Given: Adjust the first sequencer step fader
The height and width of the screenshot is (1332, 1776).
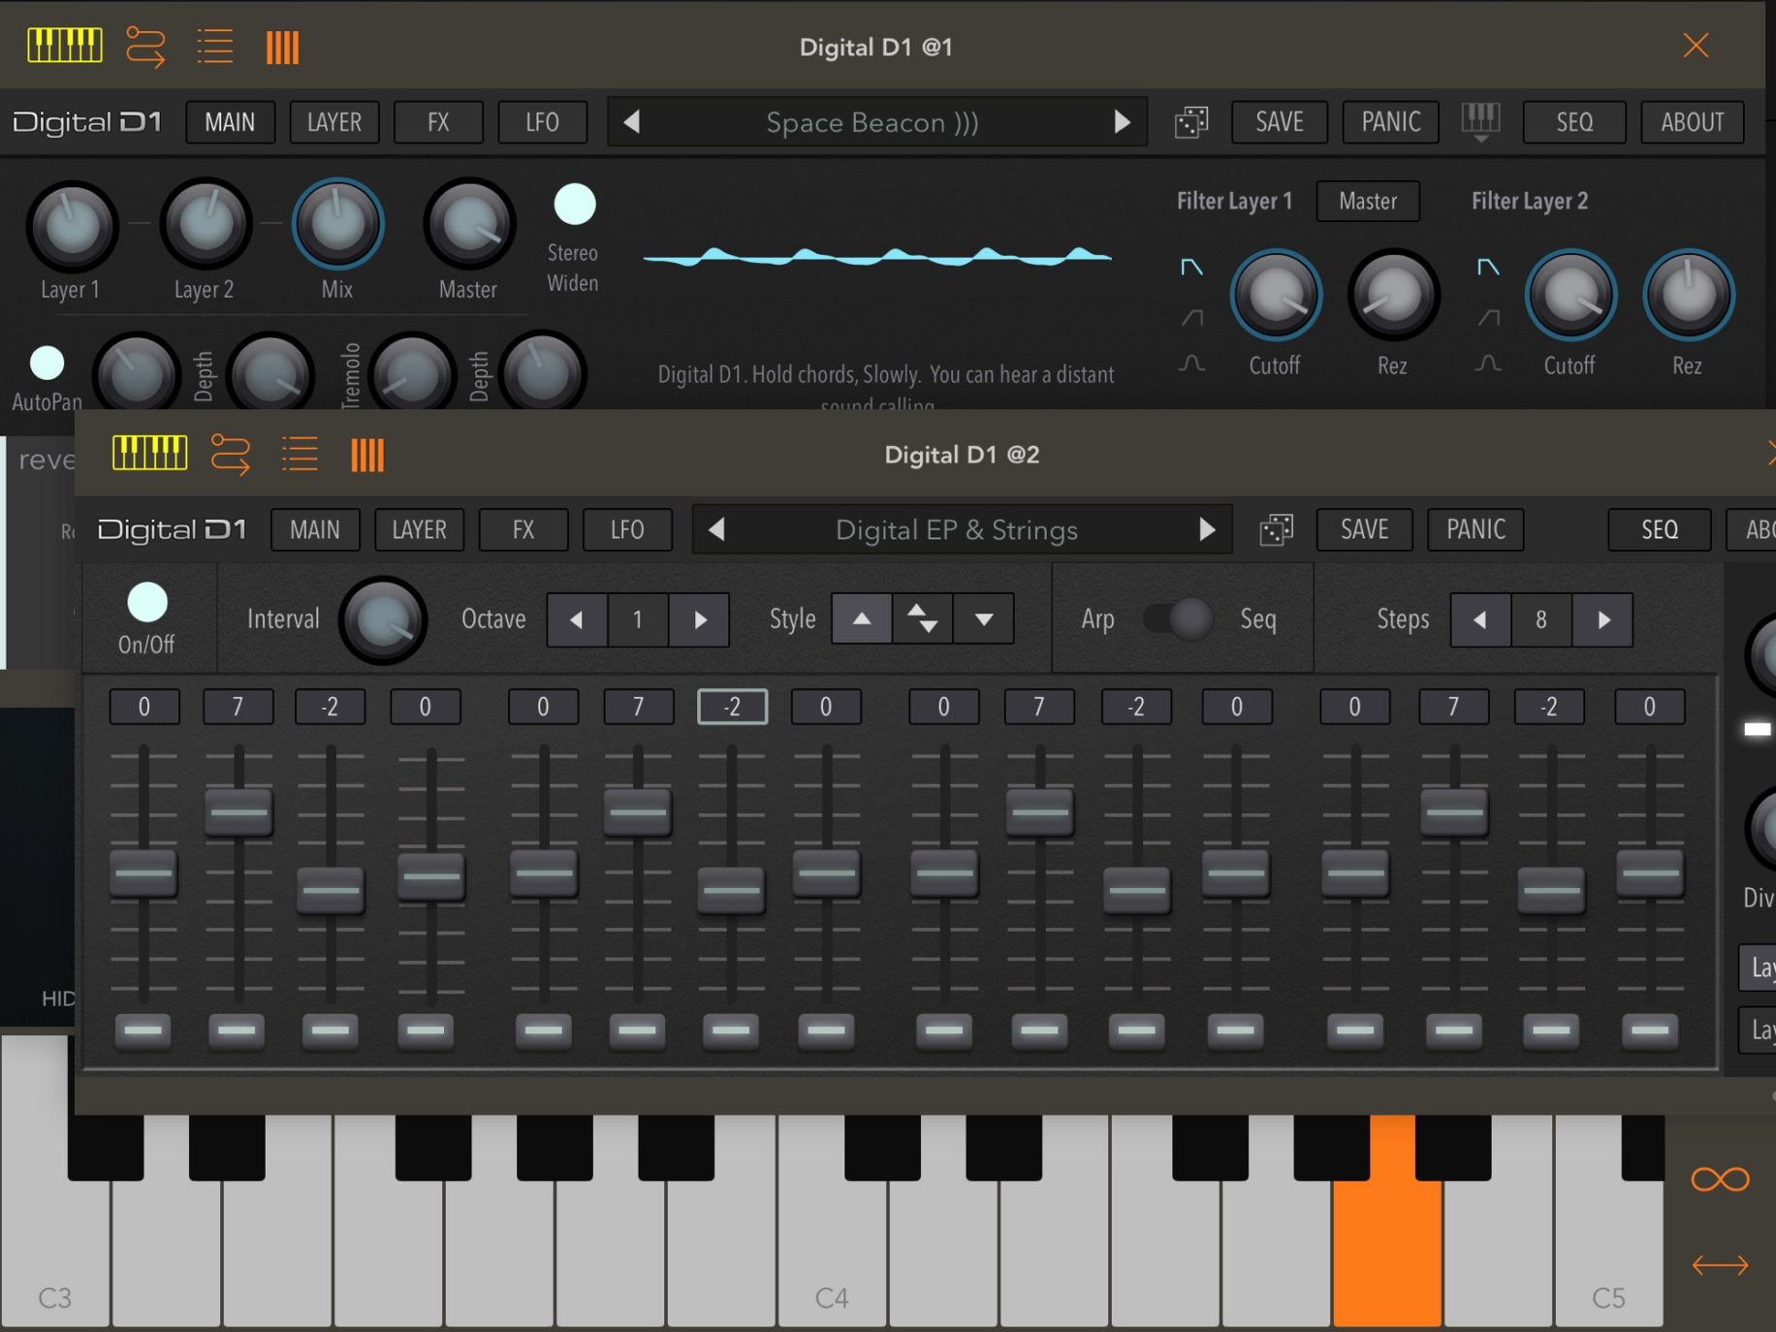Looking at the screenshot, I should point(143,874).
